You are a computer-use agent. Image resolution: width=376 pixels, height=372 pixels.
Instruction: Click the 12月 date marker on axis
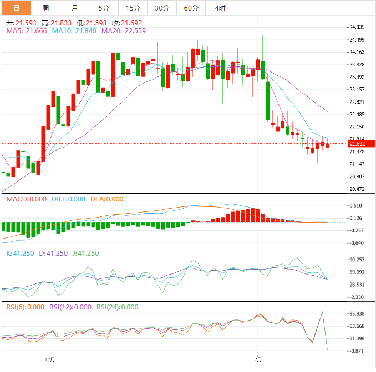[50, 360]
